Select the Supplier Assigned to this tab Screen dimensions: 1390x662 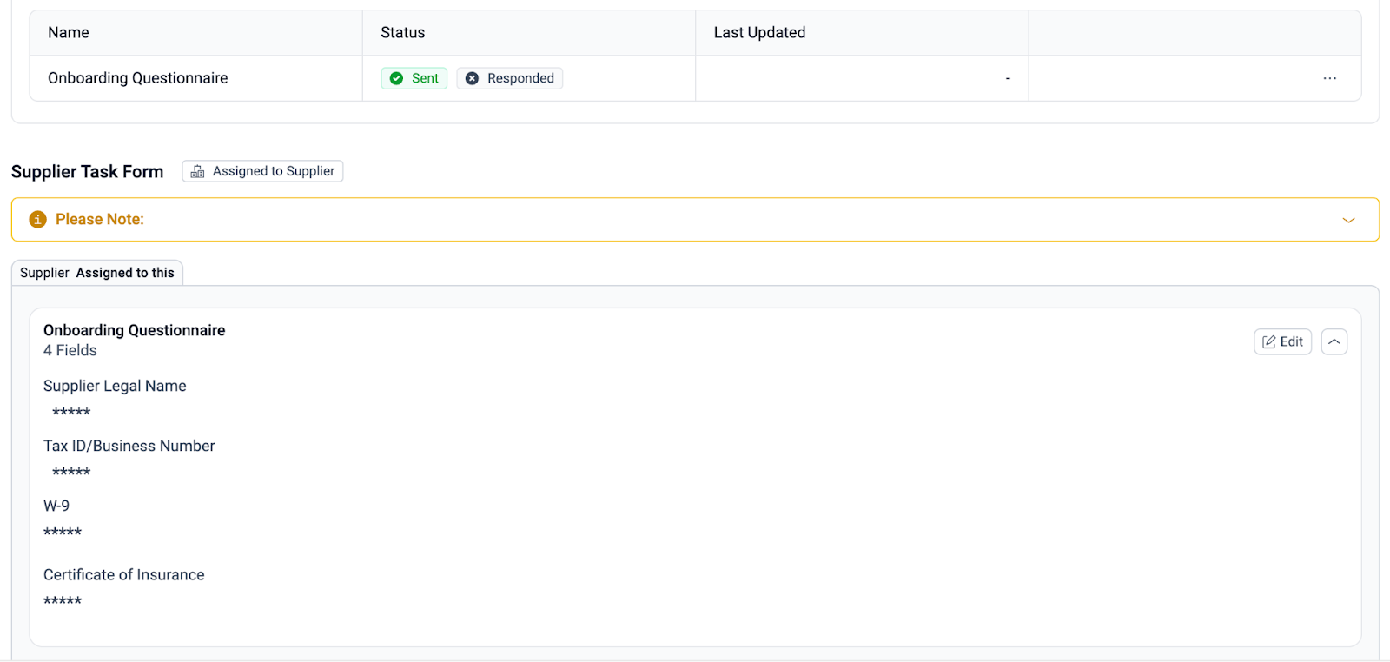pyautogui.click(x=97, y=273)
